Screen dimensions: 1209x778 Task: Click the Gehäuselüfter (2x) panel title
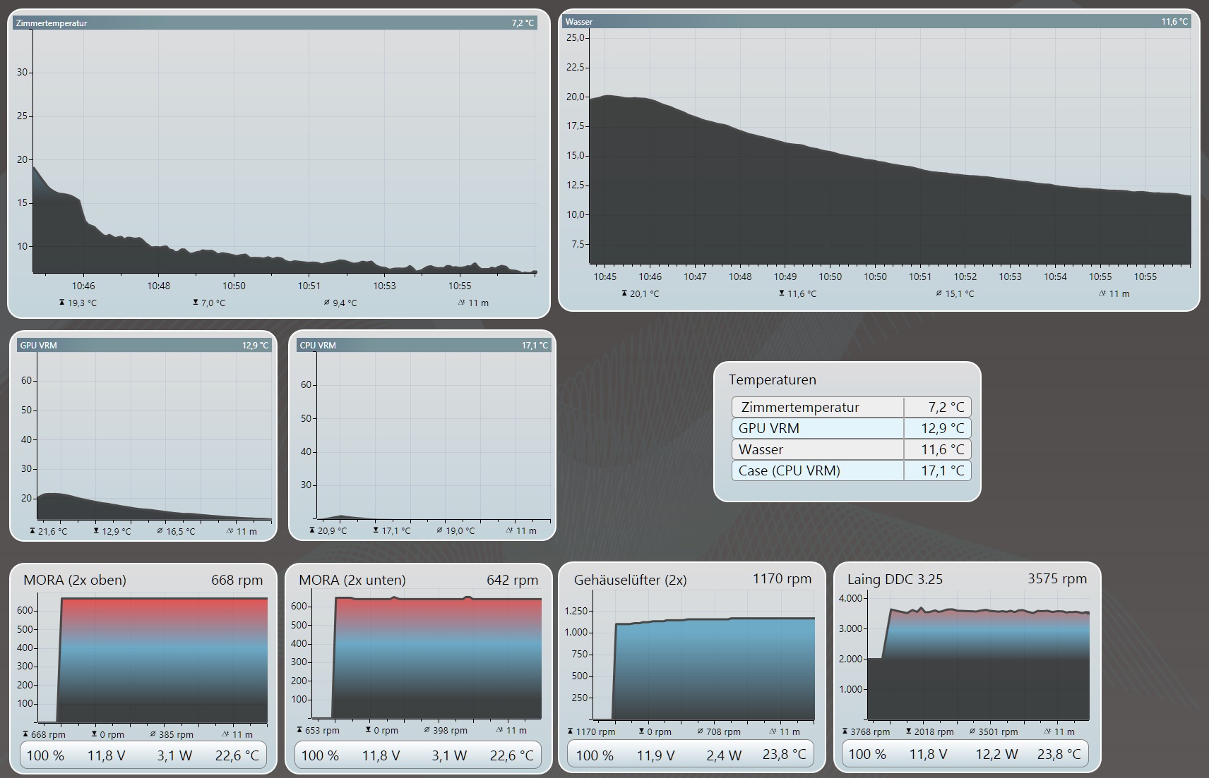(x=630, y=580)
